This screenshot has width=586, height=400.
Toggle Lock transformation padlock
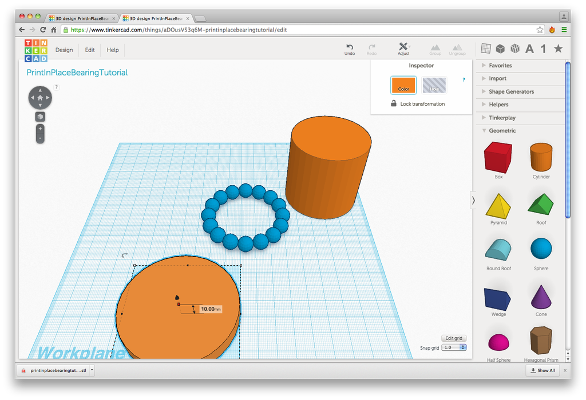[x=394, y=103]
